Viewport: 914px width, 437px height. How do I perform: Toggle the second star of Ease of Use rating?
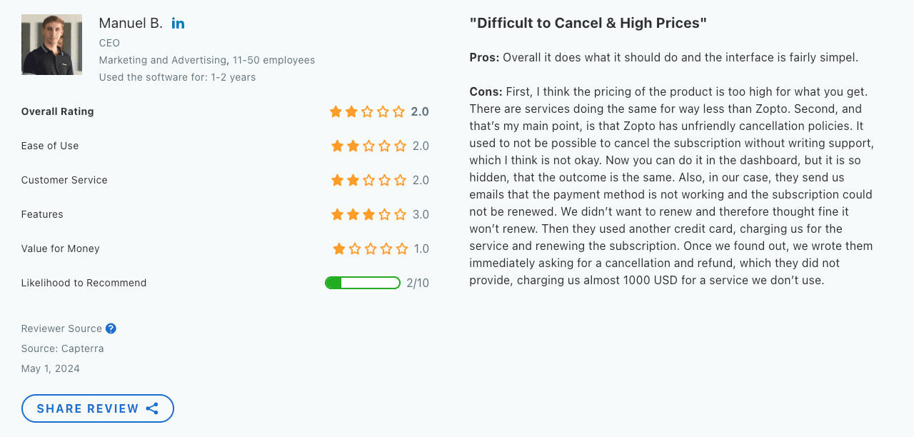pos(351,146)
